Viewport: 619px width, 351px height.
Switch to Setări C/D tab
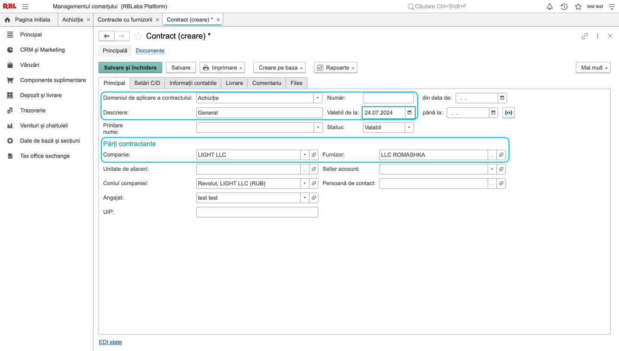click(147, 83)
